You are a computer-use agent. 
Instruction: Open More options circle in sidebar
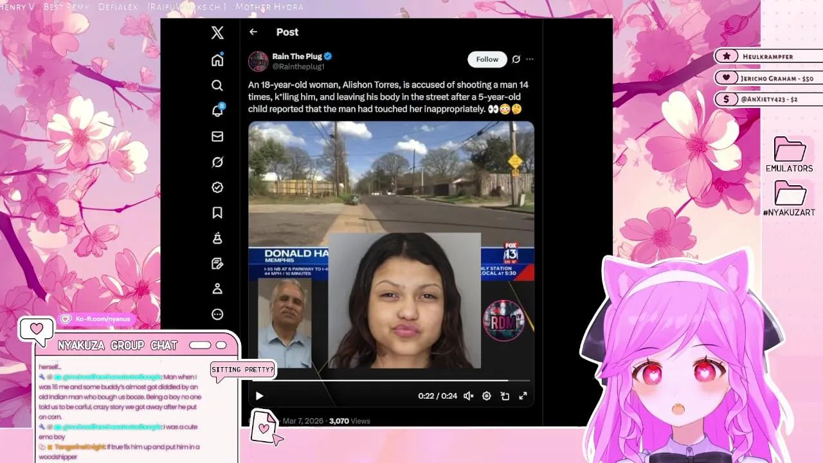pos(217,314)
